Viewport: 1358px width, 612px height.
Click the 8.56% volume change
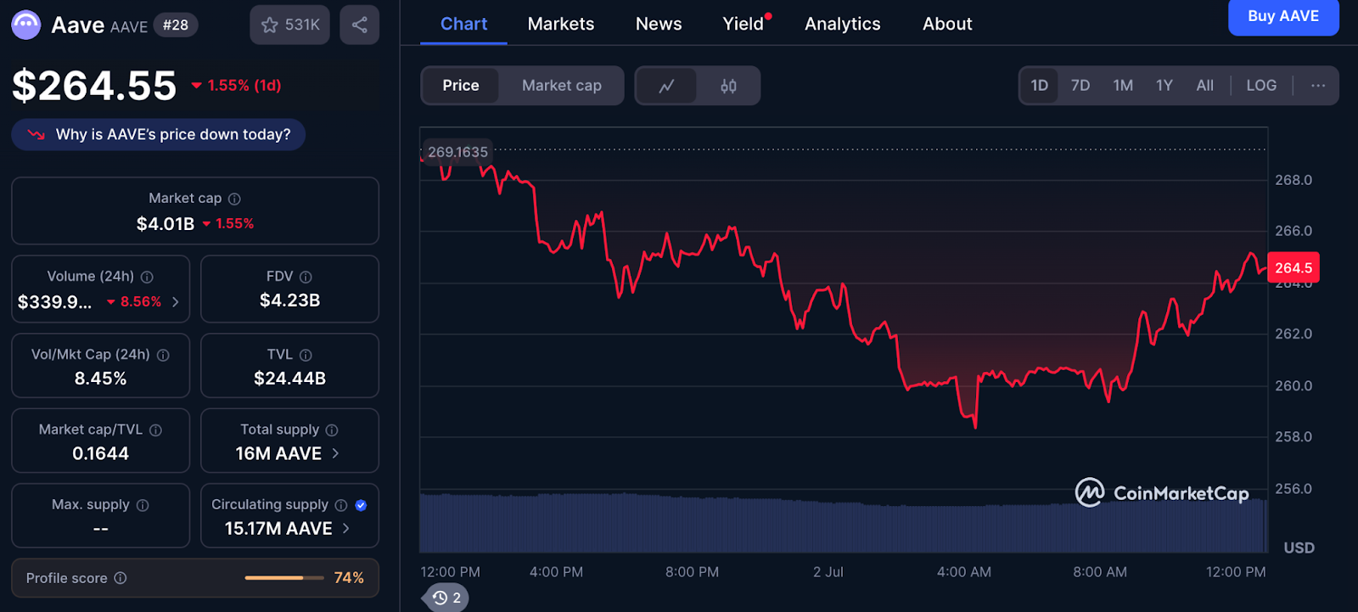pos(134,302)
